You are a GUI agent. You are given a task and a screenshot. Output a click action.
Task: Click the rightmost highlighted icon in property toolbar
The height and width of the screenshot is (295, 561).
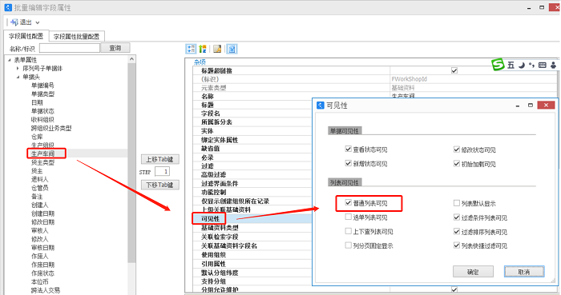232,49
